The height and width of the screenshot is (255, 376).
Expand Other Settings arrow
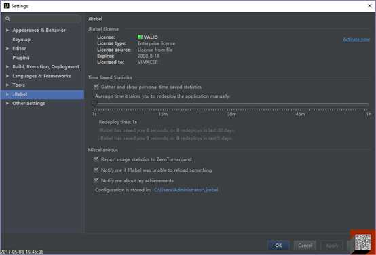(x=7, y=104)
